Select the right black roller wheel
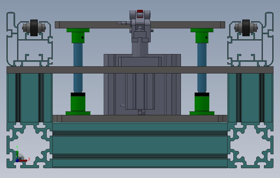 246,28
